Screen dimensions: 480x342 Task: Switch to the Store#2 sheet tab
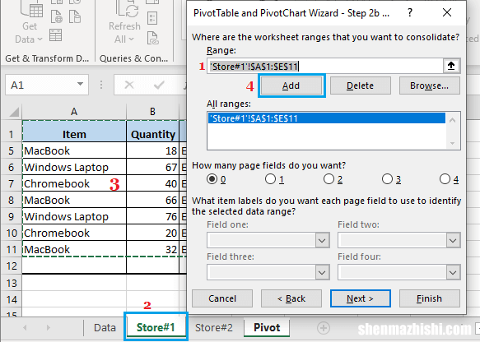214,328
